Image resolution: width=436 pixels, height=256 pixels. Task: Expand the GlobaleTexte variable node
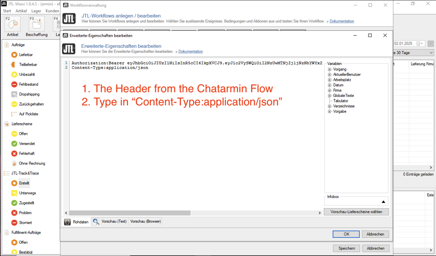tap(329, 96)
